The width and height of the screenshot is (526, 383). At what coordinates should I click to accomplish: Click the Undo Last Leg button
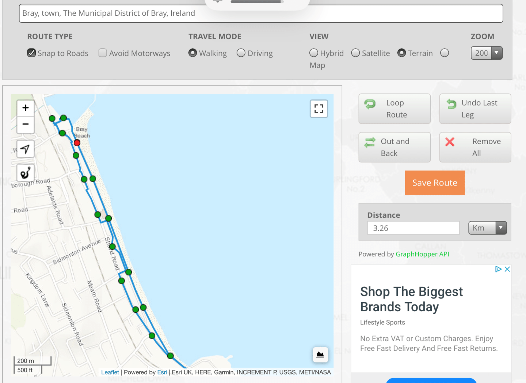475,109
